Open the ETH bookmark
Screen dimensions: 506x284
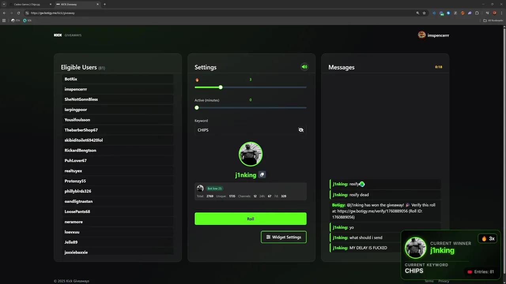(x=16, y=21)
